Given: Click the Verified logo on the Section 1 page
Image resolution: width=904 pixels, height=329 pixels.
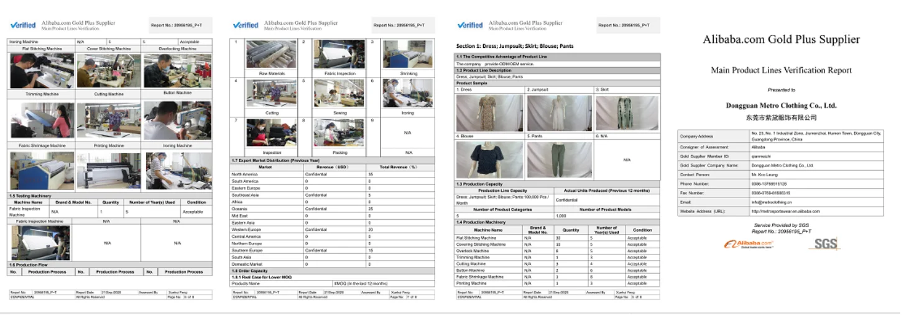Looking at the screenshot, I should coord(470,25).
